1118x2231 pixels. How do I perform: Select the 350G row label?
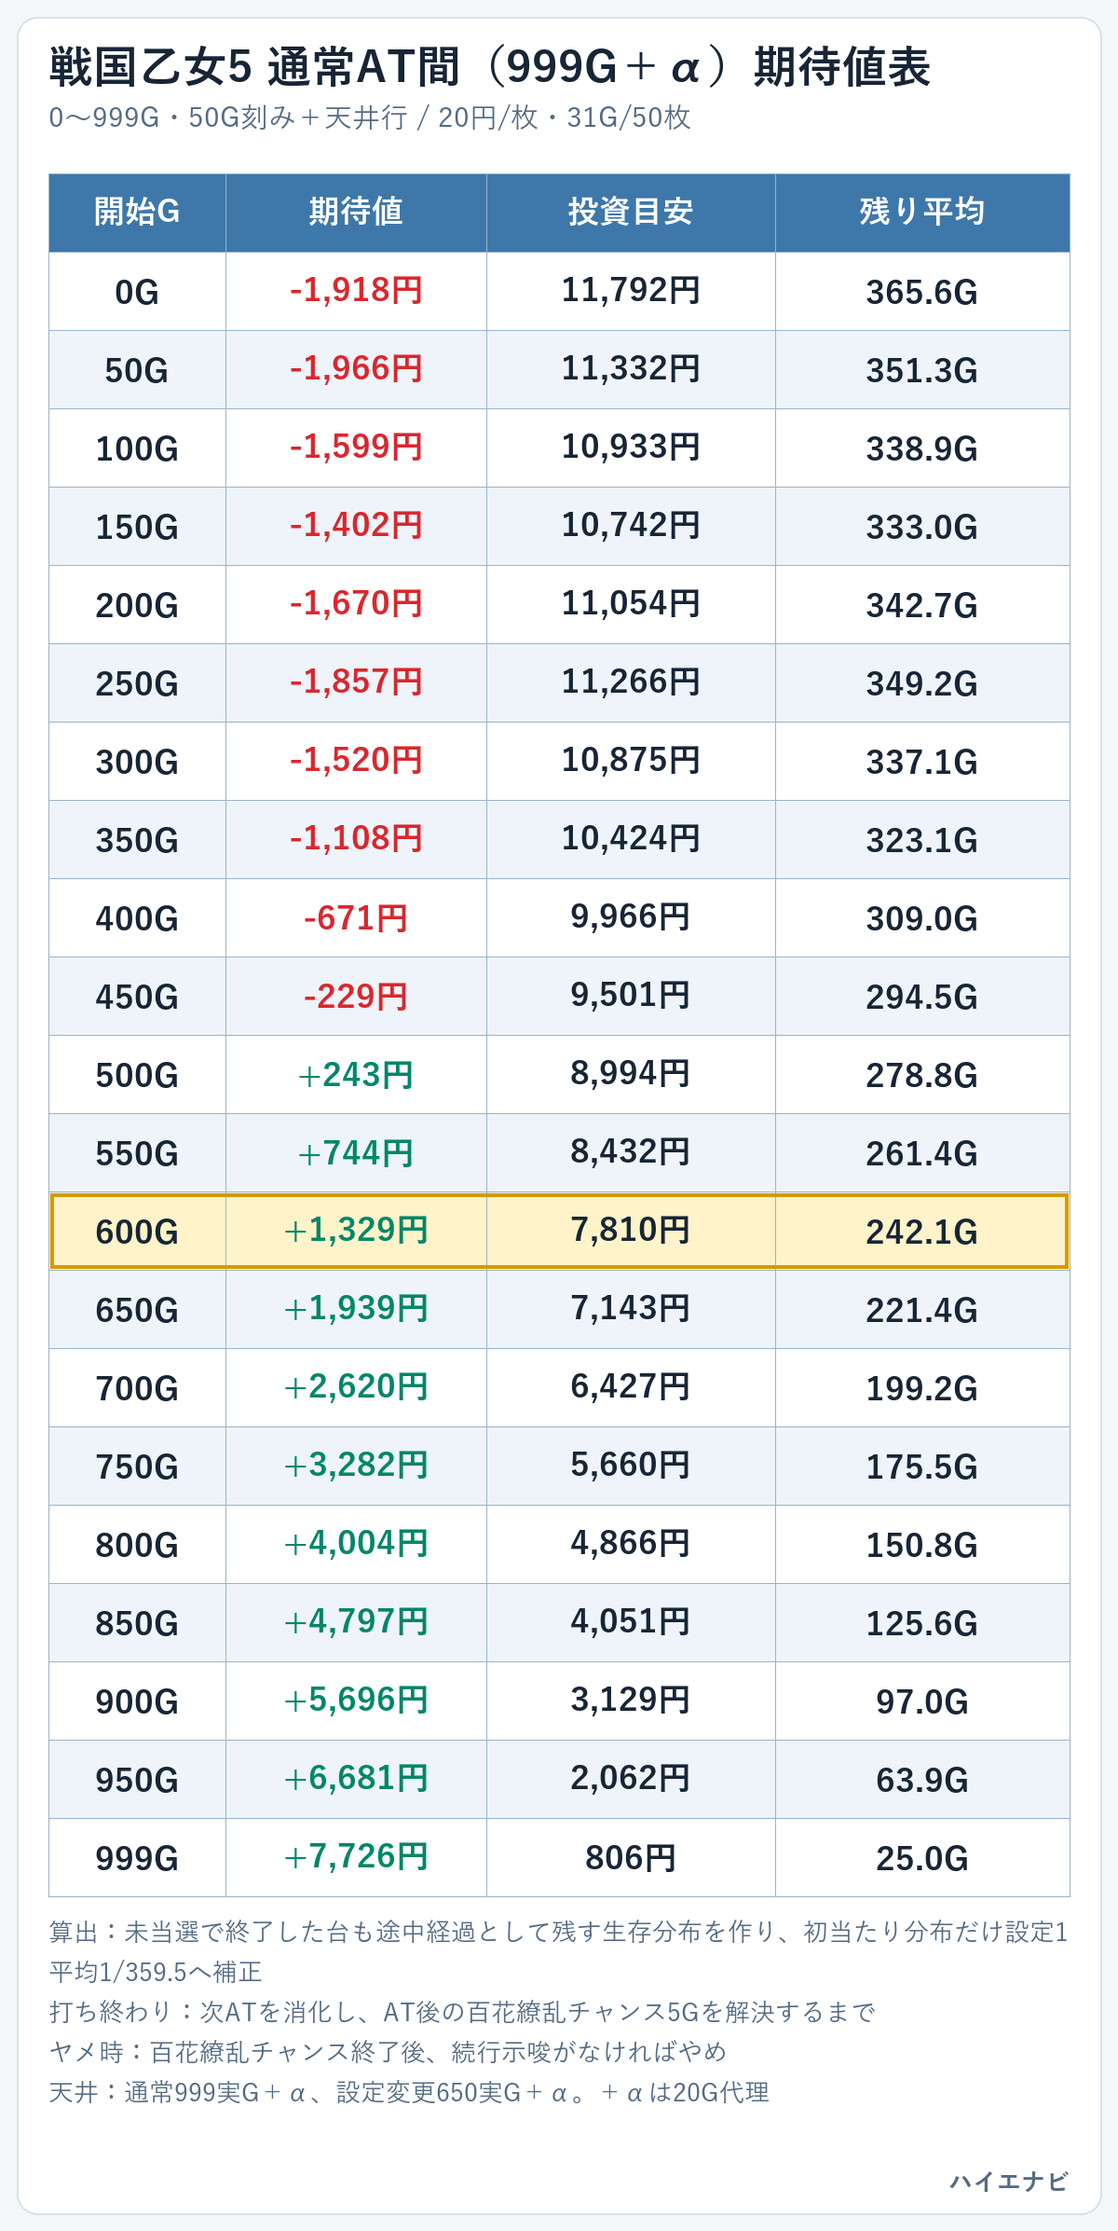tap(137, 840)
